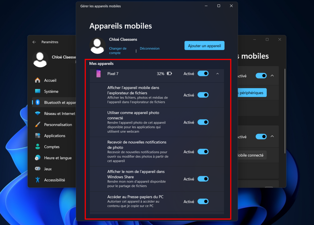
Task: Toggle upper Activé switch in background right window
Action: coord(261,76)
